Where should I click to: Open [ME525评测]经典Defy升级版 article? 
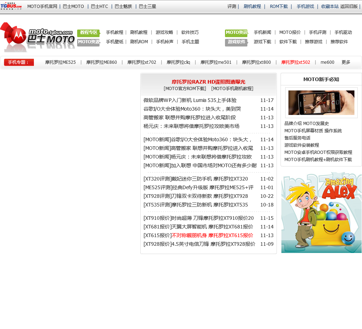click(198, 187)
